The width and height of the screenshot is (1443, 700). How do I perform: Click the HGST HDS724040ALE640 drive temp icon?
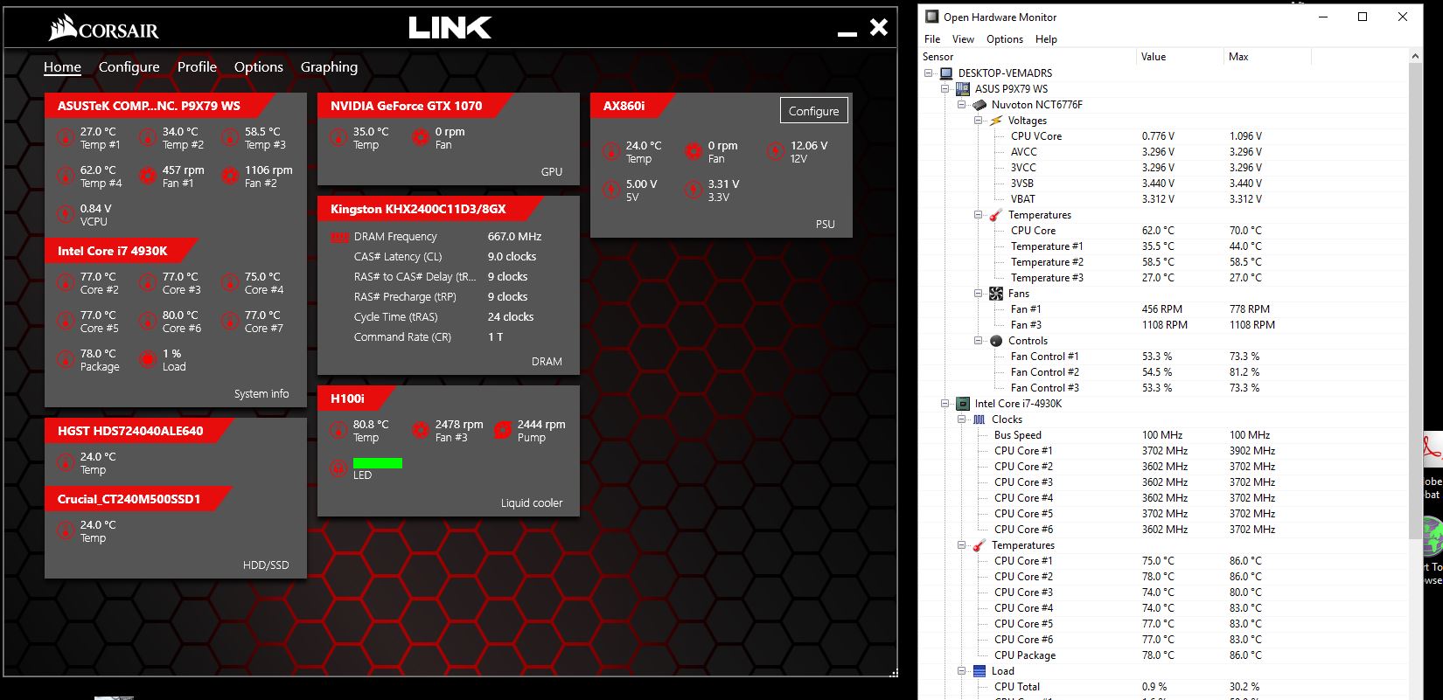66,462
